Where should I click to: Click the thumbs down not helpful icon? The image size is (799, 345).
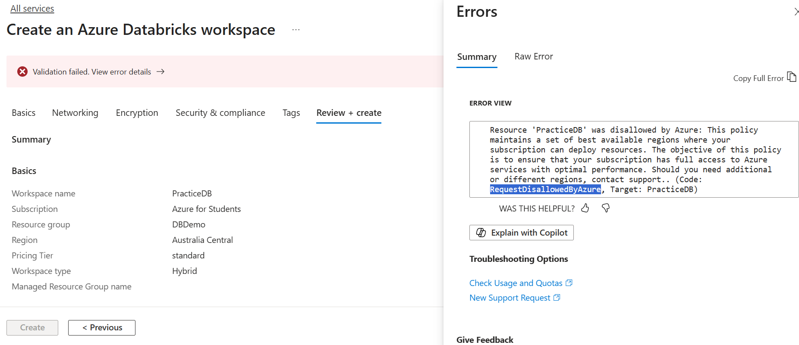(606, 208)
